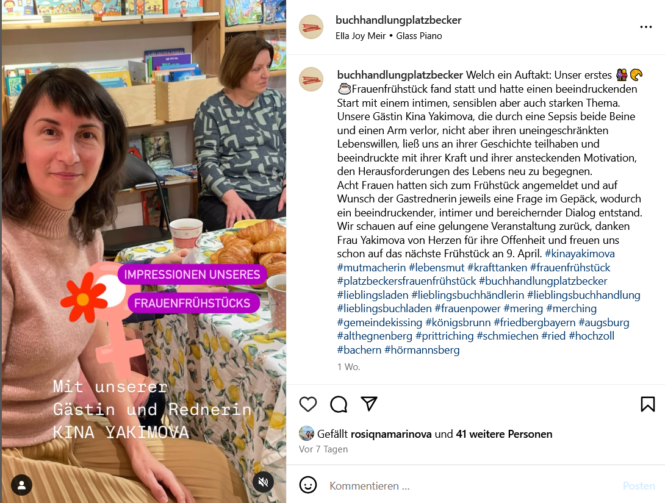Open Ella Joy Meir Glass Piano audio link
The image size is (665, 503).
(389, 36)
